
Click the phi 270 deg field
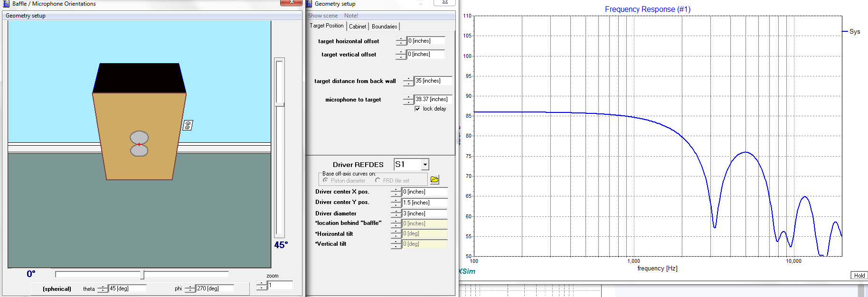click(215, 288)
